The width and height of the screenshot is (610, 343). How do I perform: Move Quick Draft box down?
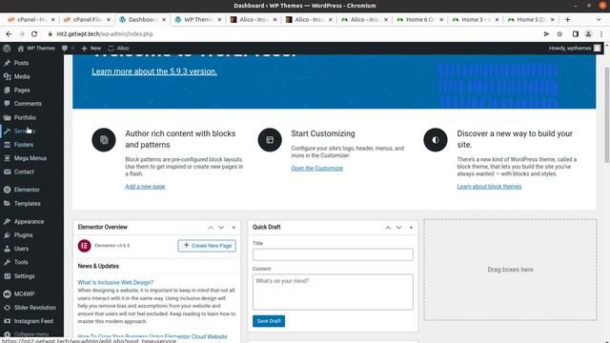tap(398, 228)
